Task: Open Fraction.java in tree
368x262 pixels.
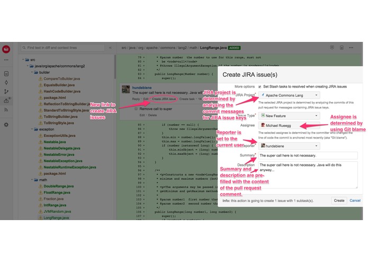Action: point(53,199)
